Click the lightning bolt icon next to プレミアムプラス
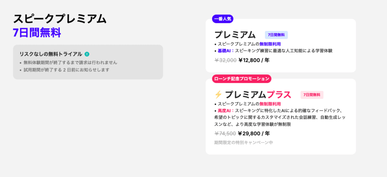The width and height of the screenshot is (387, 177). 218,95
